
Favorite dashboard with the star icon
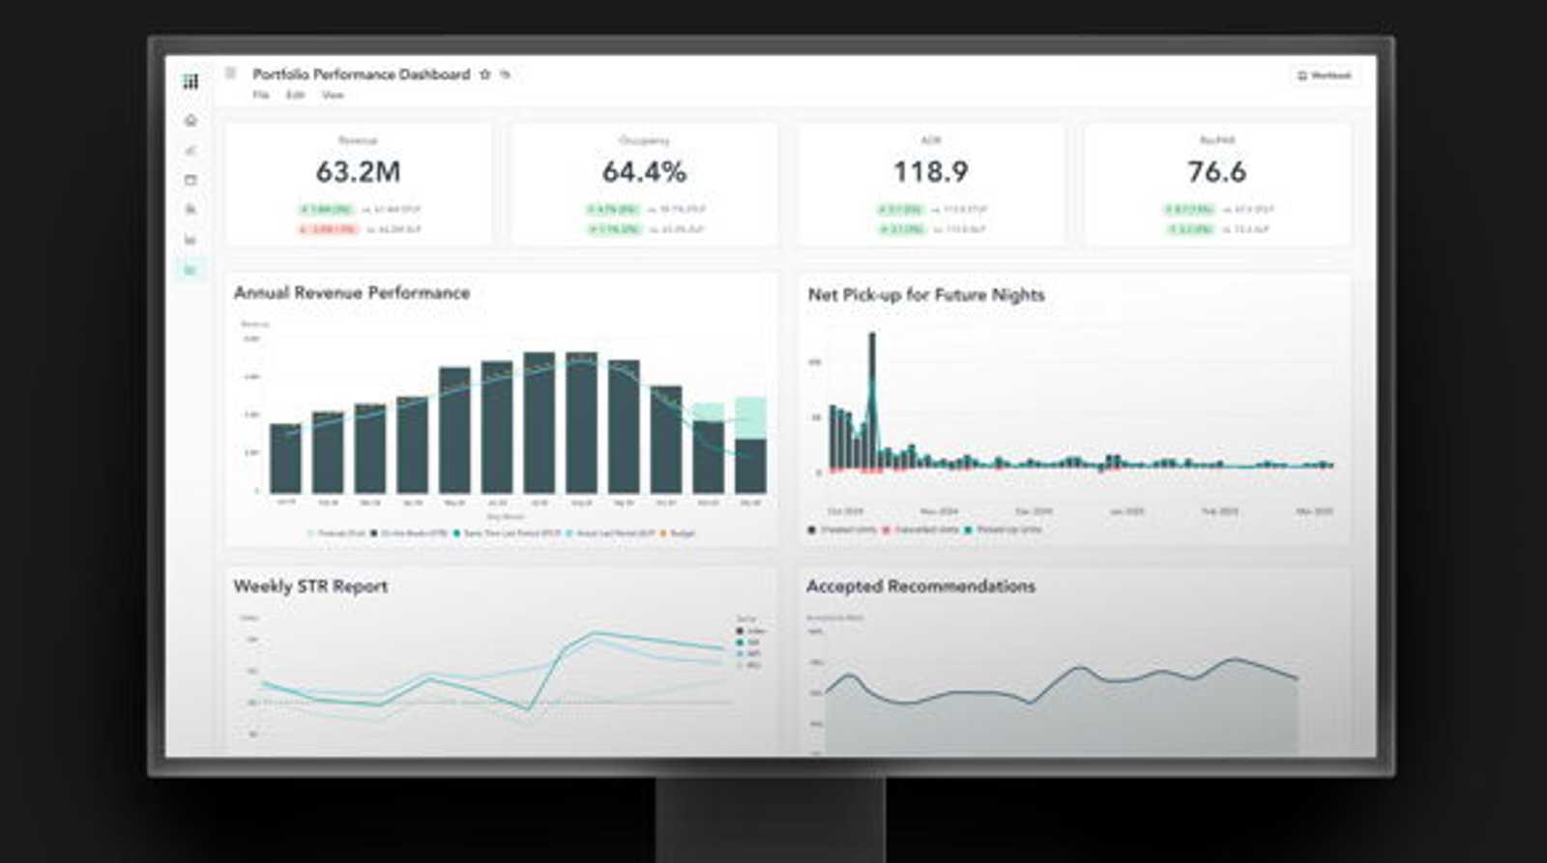(x=485, y=74)
